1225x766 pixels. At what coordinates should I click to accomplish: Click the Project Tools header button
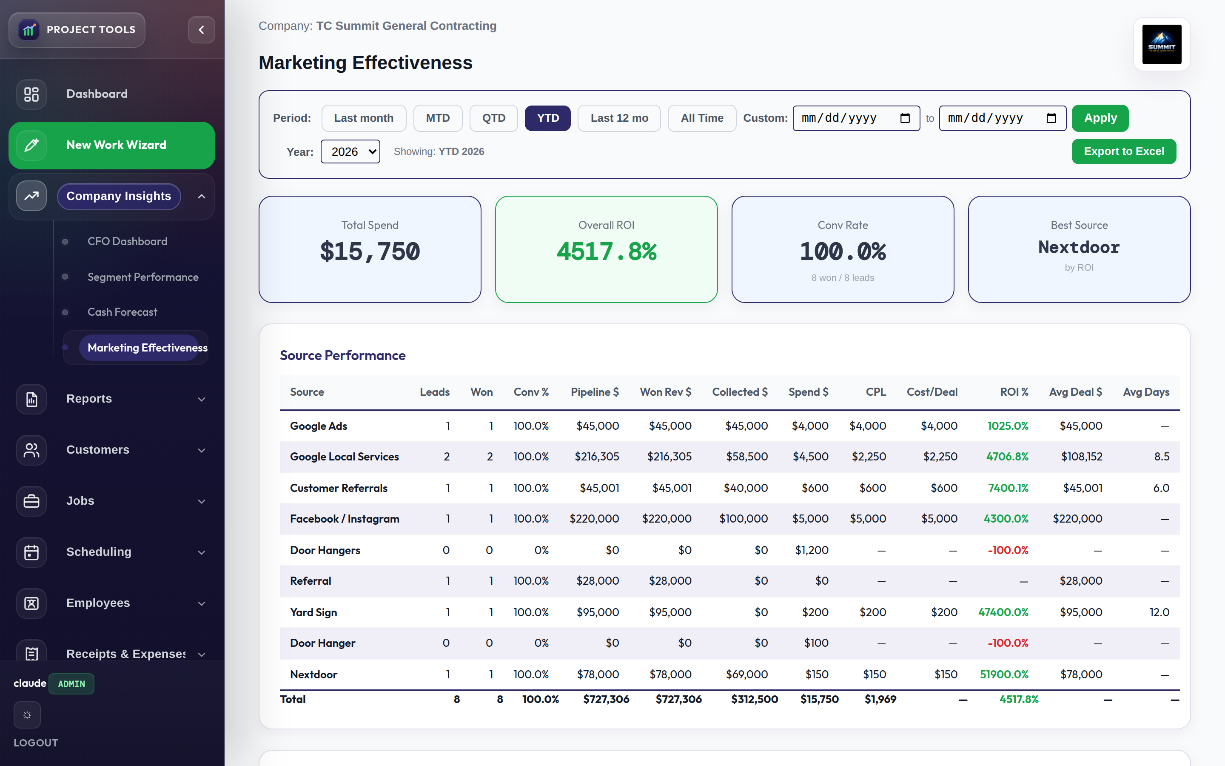coord(77,30)
